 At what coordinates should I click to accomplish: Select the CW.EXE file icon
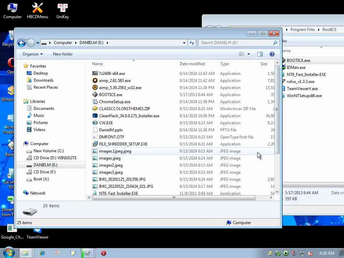[95, 123]
